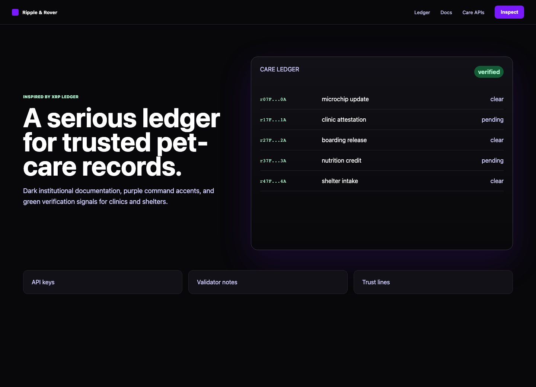Viewport: 536px width, 387px height.
Task: Click the boarding release entry
Action: pyautogui.click(x=344, y=140)
